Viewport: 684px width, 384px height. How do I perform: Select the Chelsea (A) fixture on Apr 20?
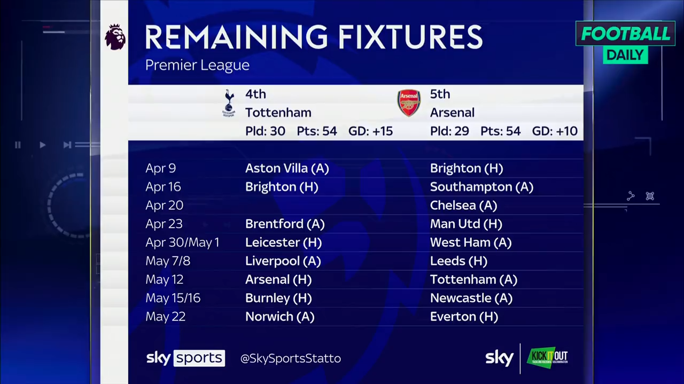(x=463, y=205)
